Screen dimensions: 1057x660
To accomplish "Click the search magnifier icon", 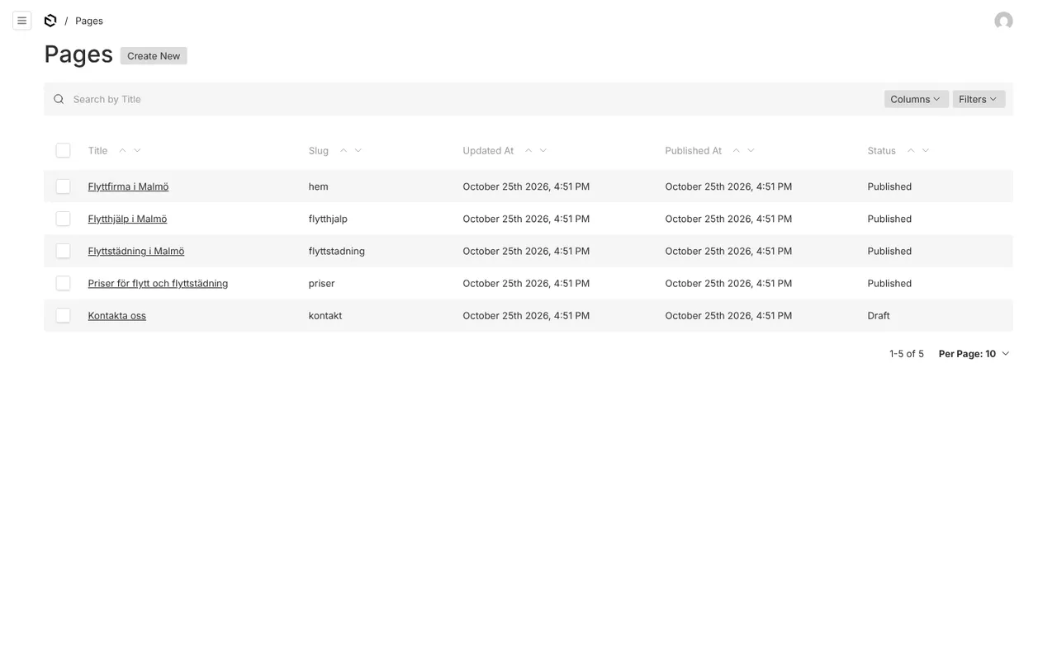I will (x=59, y=99).
